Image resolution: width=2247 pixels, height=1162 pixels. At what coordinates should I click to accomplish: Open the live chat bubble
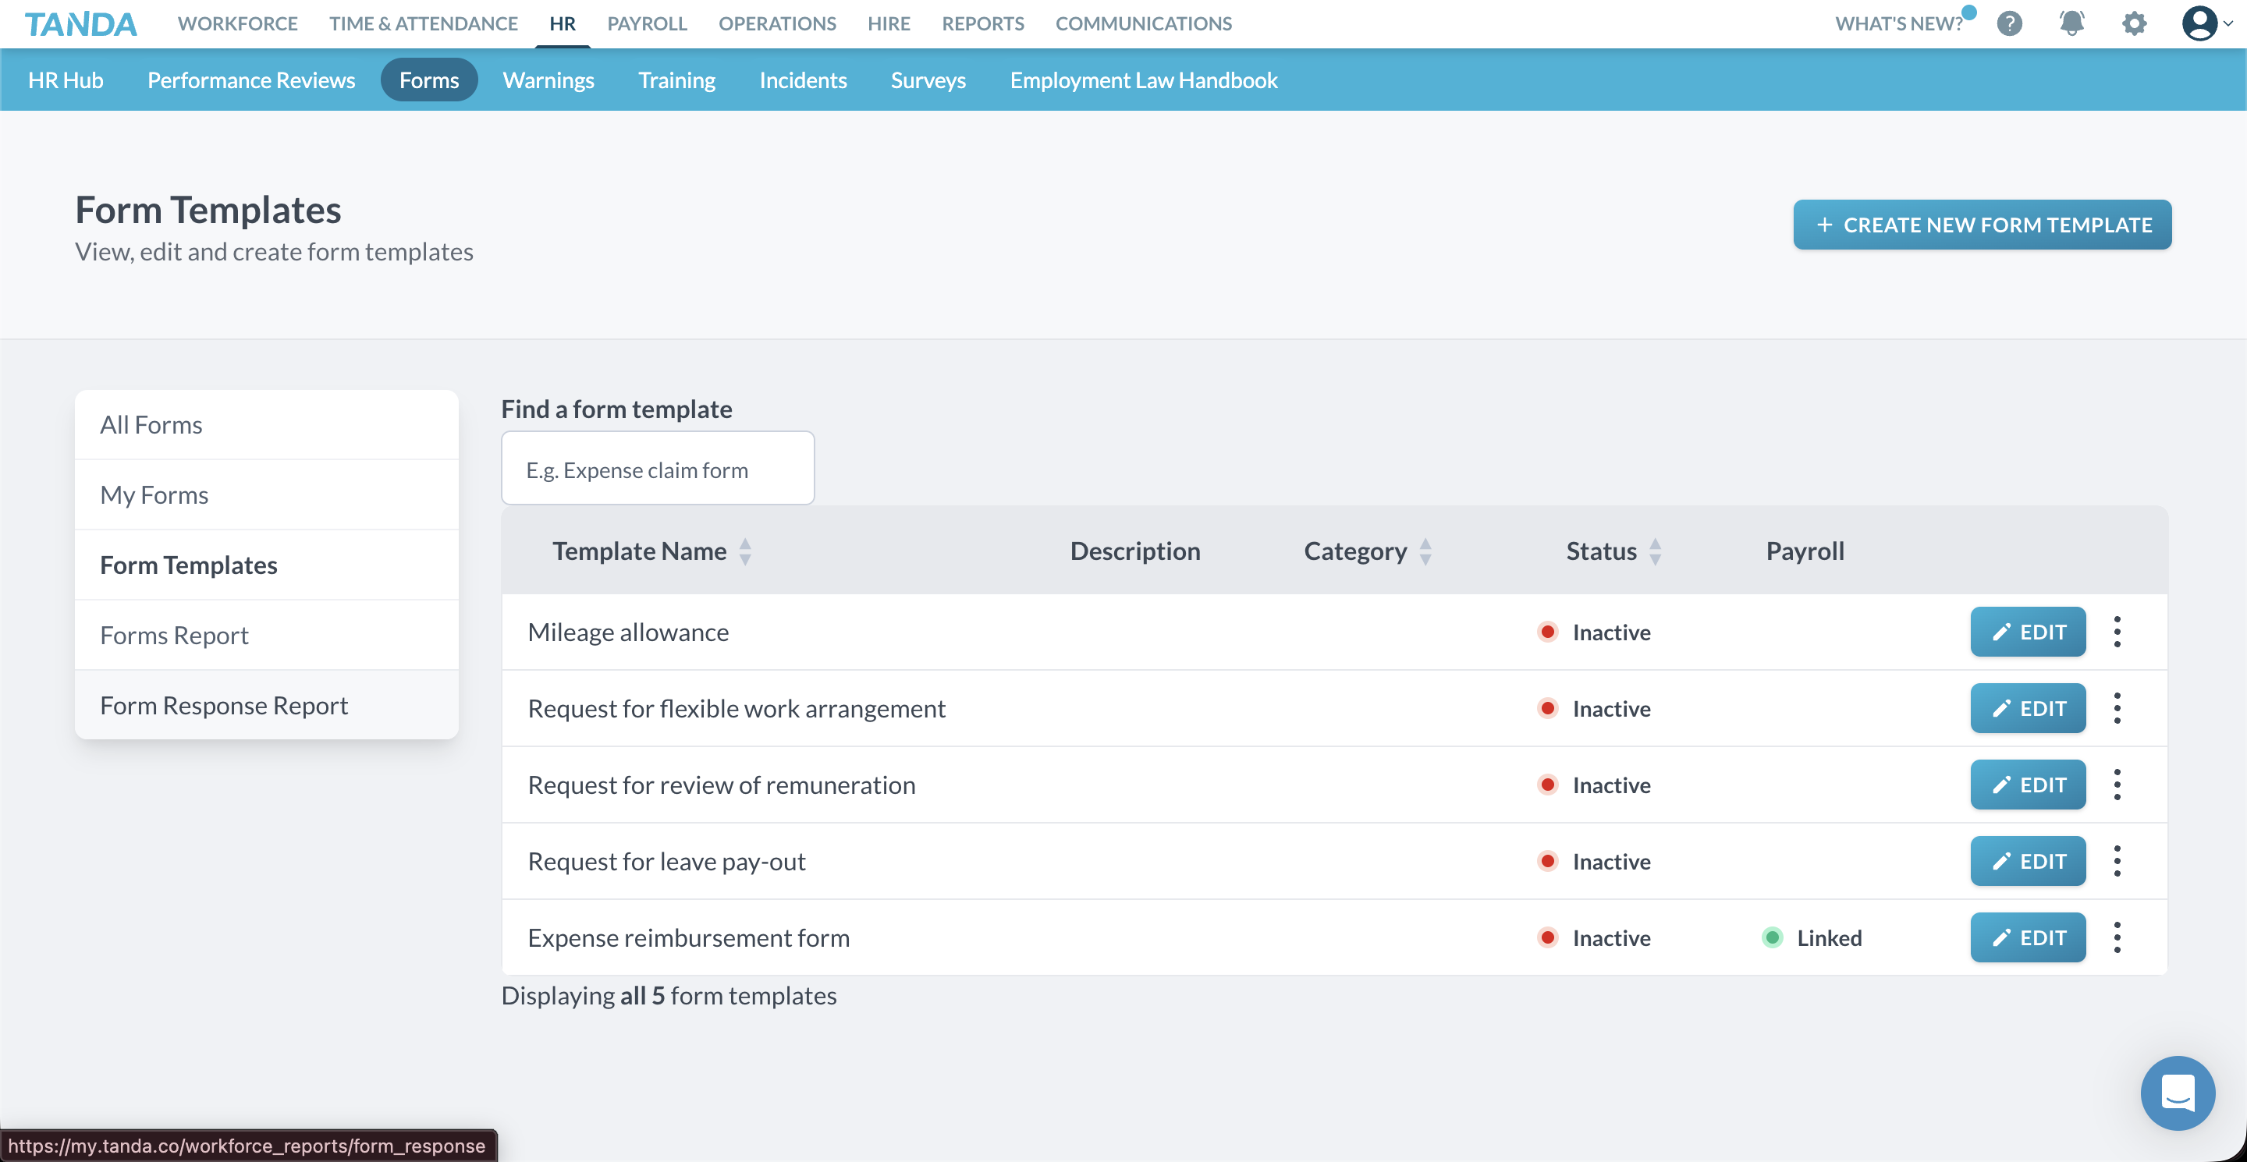[2178, 1093]
